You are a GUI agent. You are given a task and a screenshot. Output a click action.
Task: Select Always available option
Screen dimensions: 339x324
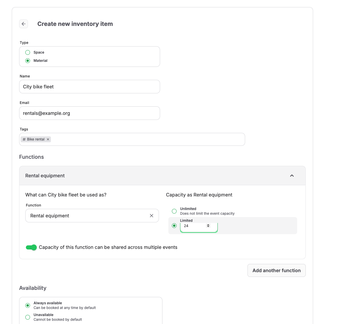pyautogui.click(x=28, y=305)
